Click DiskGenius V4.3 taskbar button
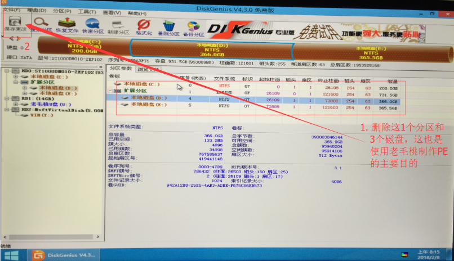This screenshot has height=261, width=454. click(64, 255)
